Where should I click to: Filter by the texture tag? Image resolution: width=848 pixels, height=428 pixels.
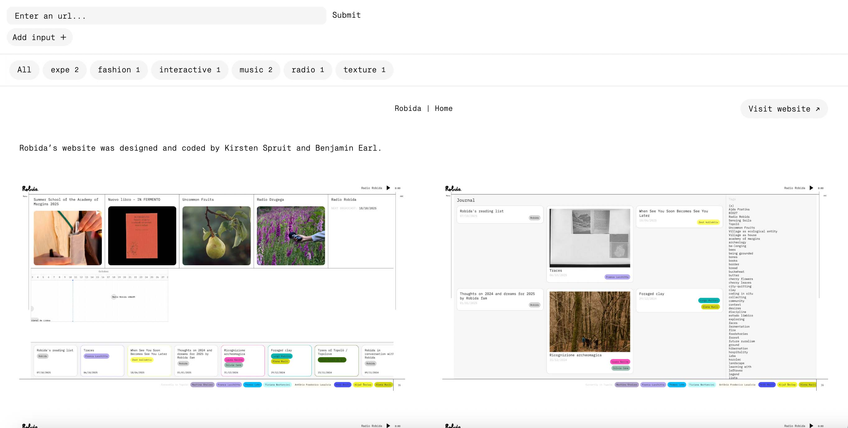(x=364, y=70)
